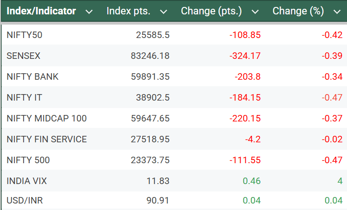The width and height of the screenshot is (347, 210).
Task: Click INDIA VIX percent change 4
Action: [340, 181]
